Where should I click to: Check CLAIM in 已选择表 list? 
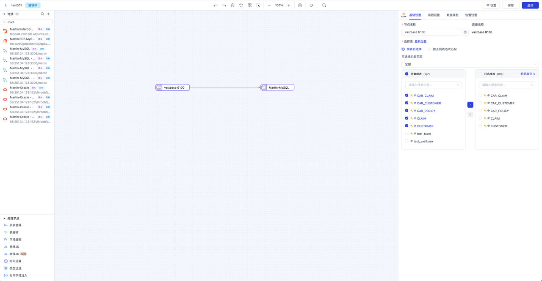(x=480, y=118)
